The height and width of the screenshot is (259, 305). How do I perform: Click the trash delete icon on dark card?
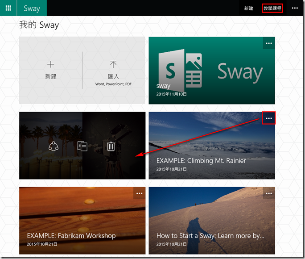(x=111, y=146)
